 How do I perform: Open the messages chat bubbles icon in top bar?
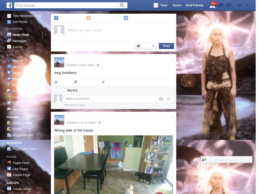220,6
